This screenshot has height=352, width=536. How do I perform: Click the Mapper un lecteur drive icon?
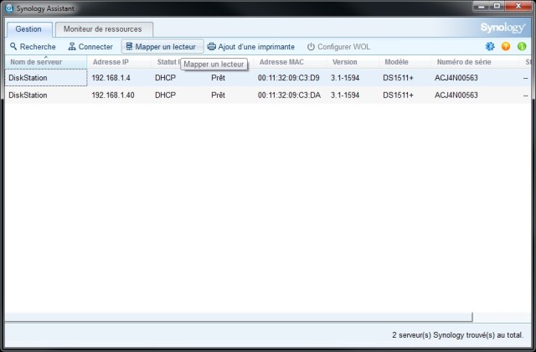(129, 46)
